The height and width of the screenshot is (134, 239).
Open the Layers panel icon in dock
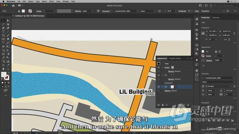(x=197, y=71)
